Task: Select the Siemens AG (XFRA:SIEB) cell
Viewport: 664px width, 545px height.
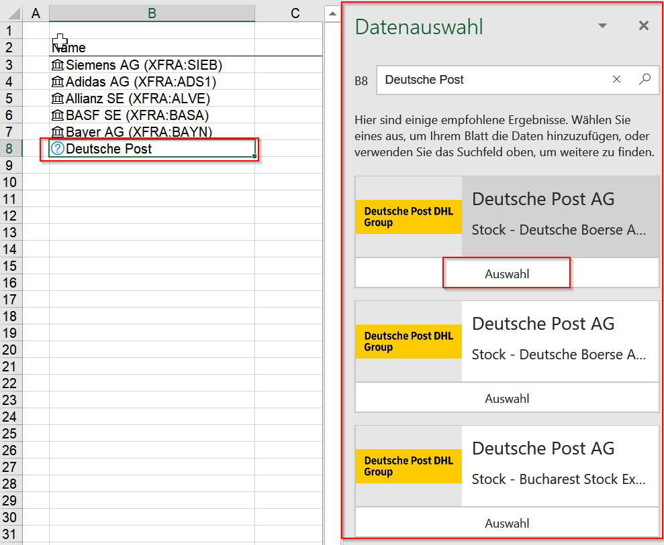Action: (x=152, y=65)
